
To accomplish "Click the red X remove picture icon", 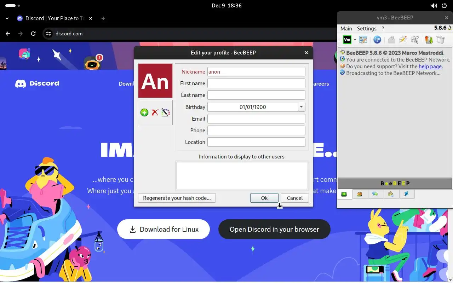I will pyautogui.click(x=155, y=112).
